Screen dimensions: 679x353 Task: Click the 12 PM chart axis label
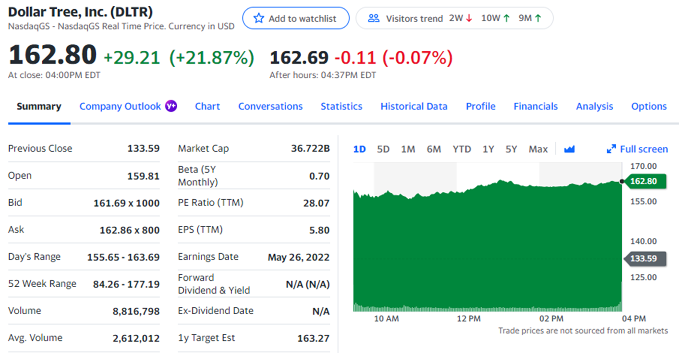469,319
